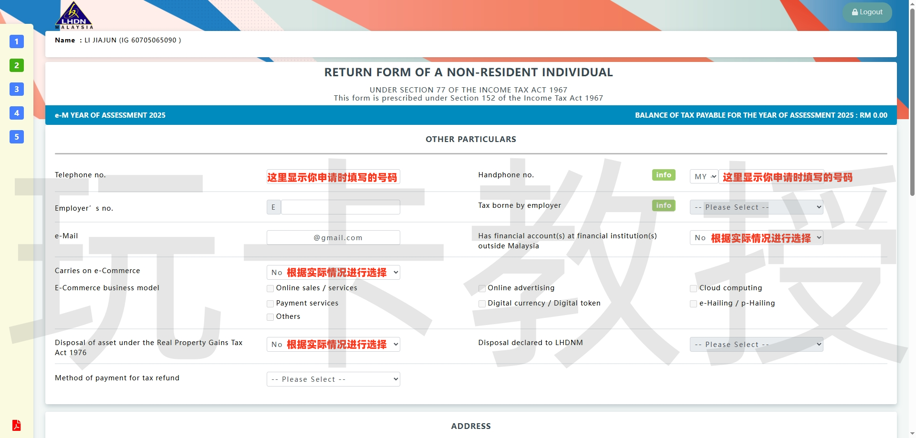The width and height of the screenshot is (916, 438).
Task: Tick the Online advertising checkbox
Action: point(482,288)
